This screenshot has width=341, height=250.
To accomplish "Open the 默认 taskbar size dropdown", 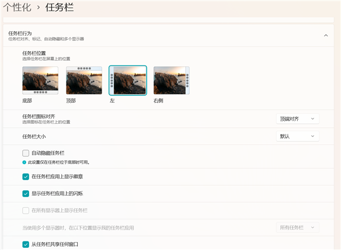I will [297, 136].
